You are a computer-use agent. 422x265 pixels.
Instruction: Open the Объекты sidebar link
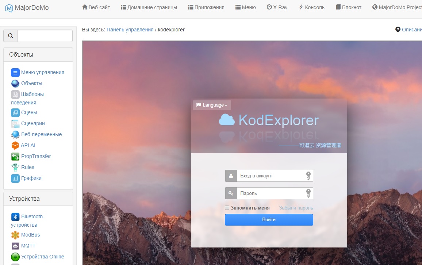pos(31,83)
